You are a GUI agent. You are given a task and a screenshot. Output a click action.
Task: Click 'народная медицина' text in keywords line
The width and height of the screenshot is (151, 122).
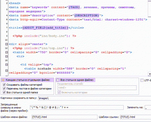point(25,11)
